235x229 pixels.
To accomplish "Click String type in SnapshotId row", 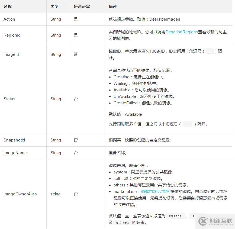I will tap(56, 140).
